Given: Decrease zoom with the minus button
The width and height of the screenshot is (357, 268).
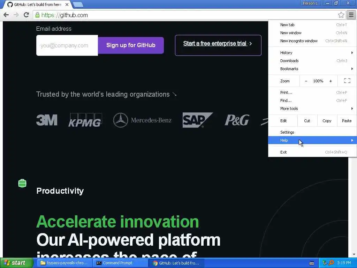Looking at the screenshot, I should [x=306, y=81].
